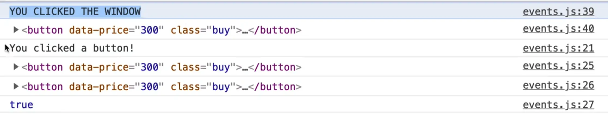Click the opening button tag in events.js:40 row
Screen dimensions: 608x118
[x=42, y=30]
